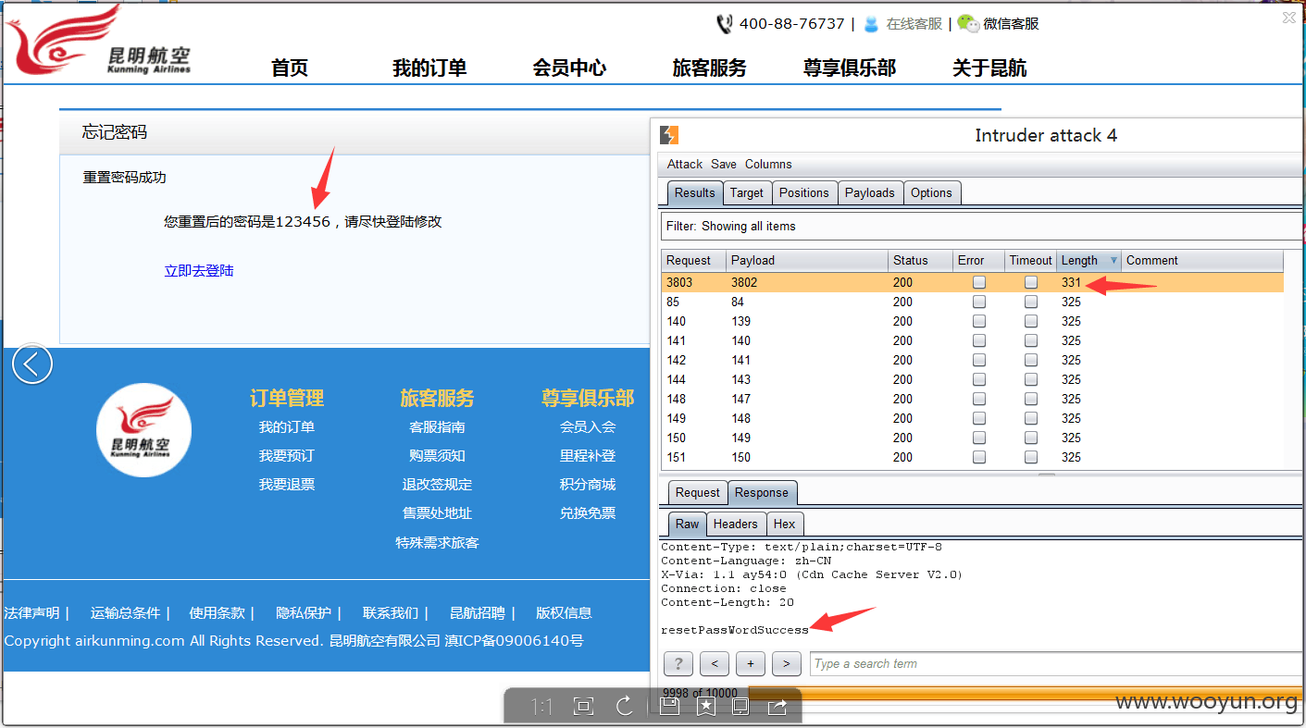Toggle Error checkbox for request 85
This screenshot has height=728, width=1306.
(x=979, y=302)
